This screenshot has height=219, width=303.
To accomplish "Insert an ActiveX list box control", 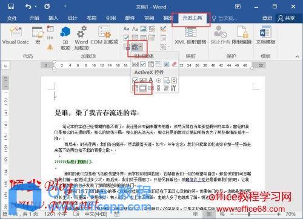I will [151, 88].
